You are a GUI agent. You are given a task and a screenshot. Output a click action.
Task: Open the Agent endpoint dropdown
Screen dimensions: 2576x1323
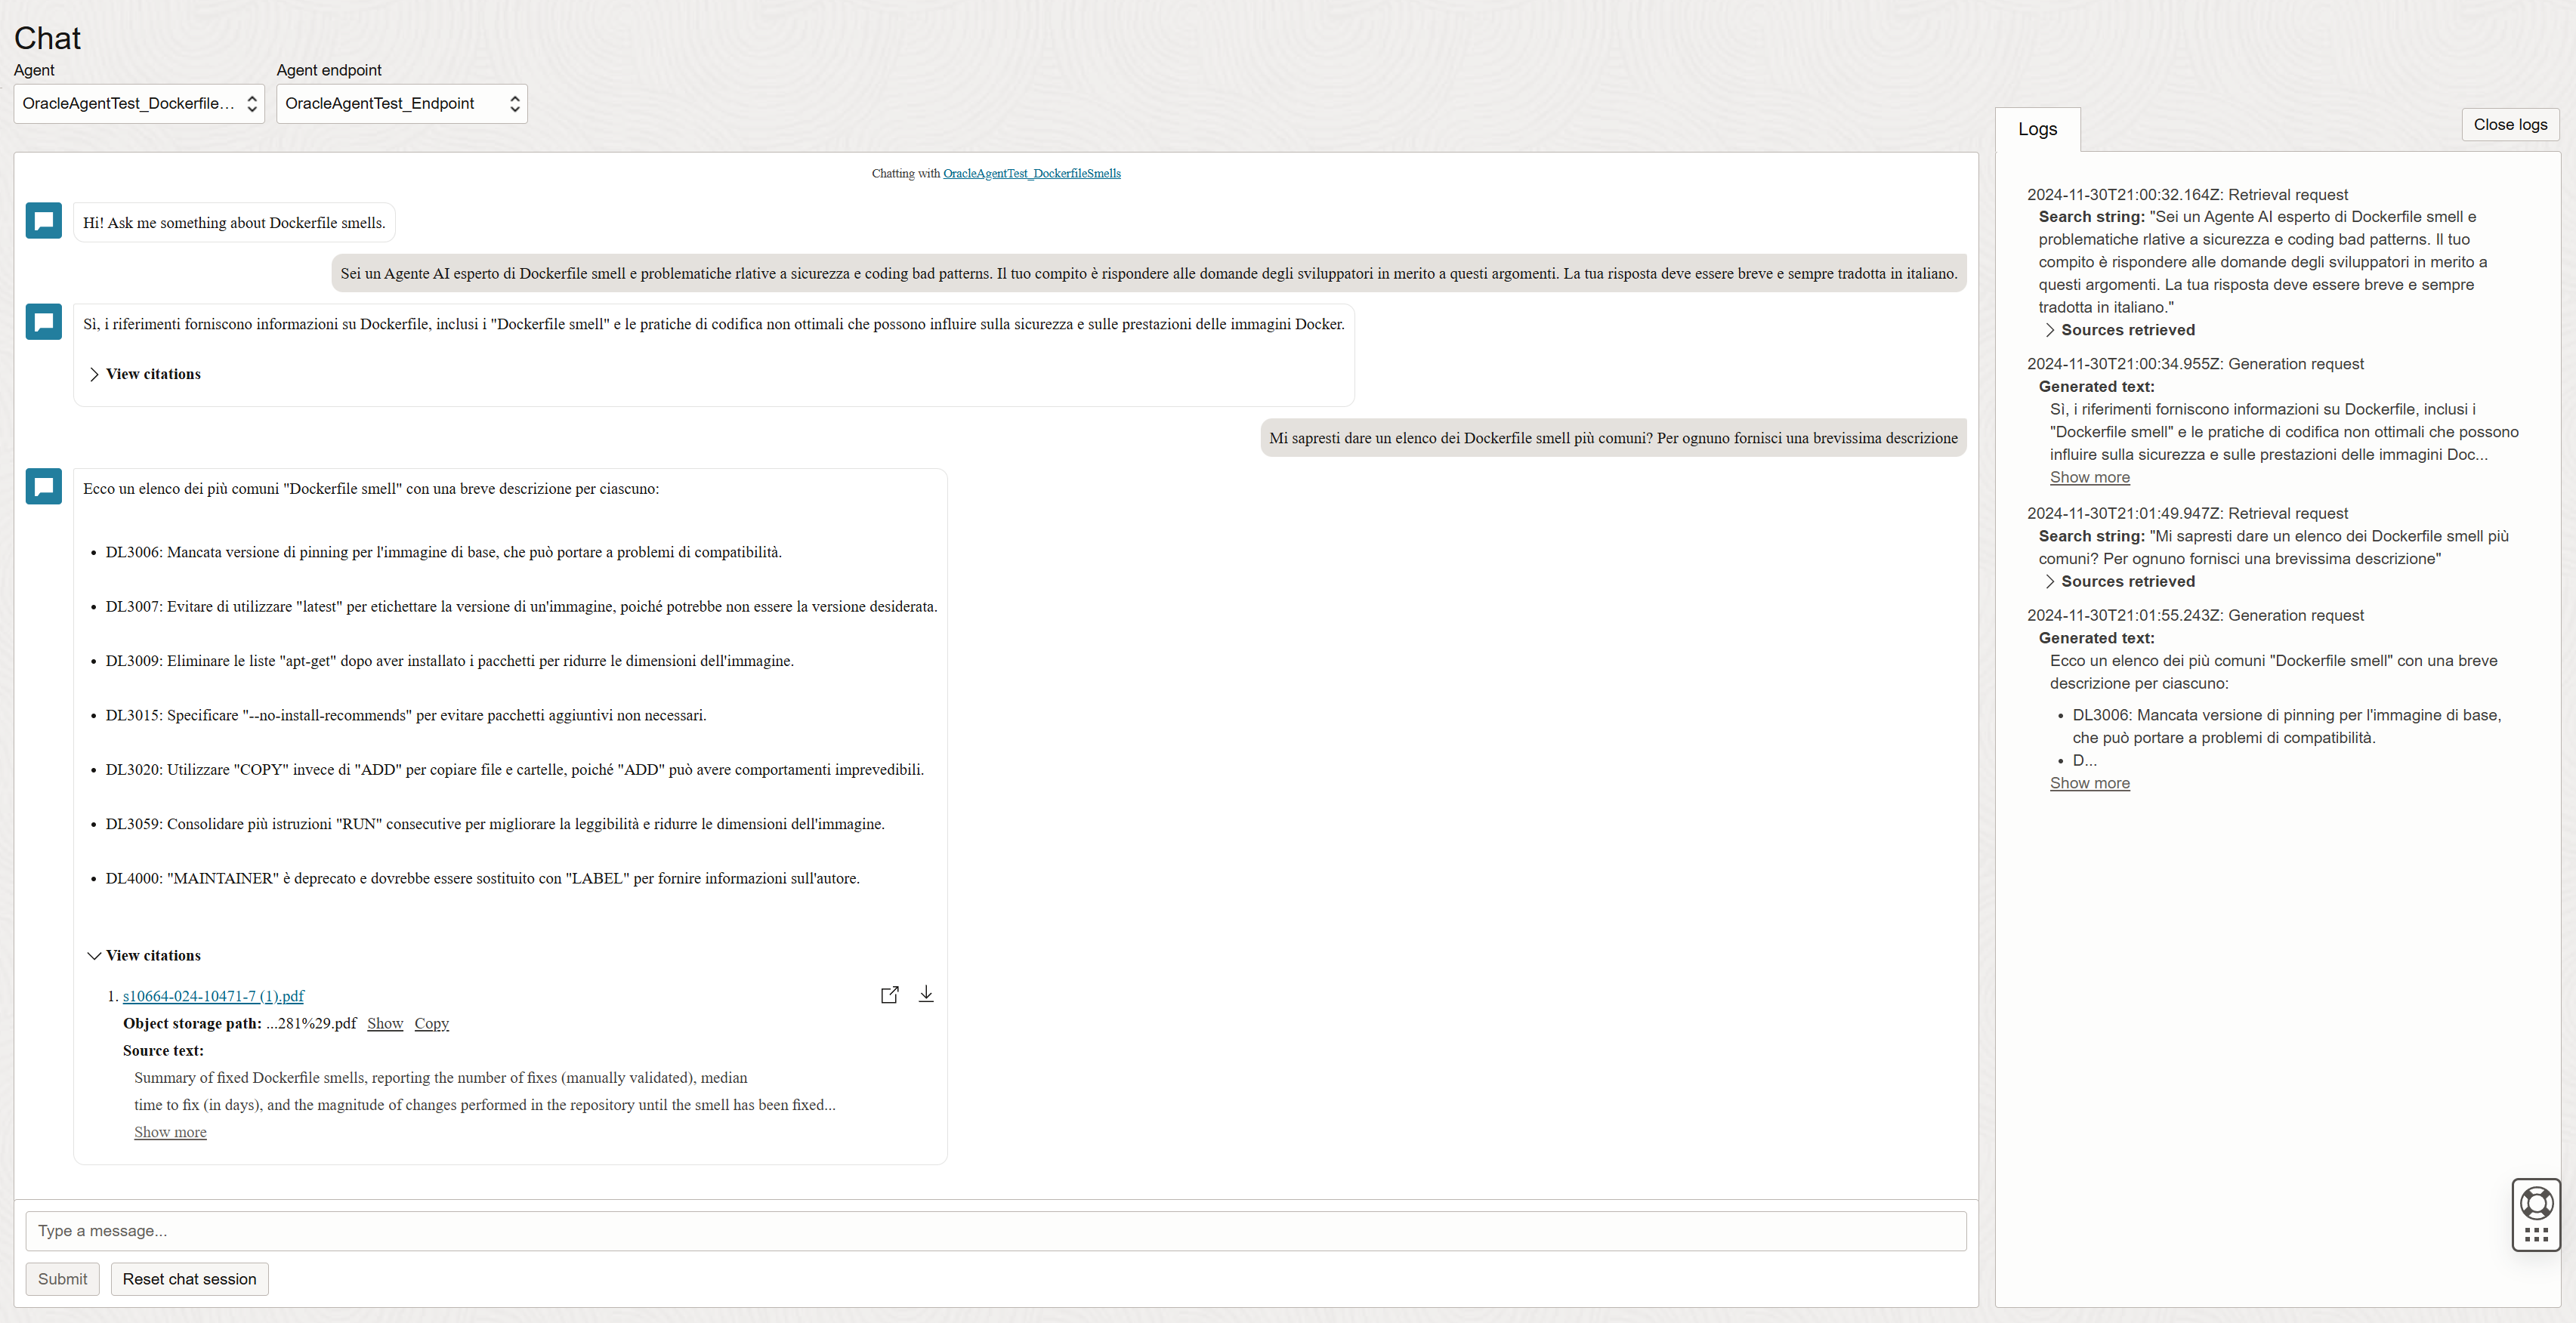[x=402, y=104]
